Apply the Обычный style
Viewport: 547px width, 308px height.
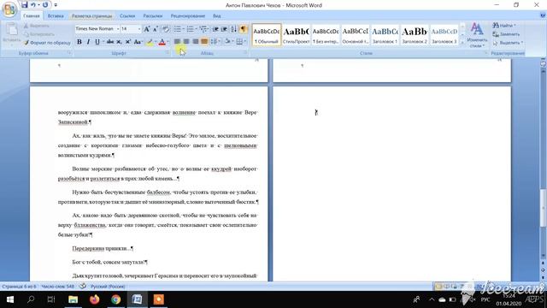267,34
